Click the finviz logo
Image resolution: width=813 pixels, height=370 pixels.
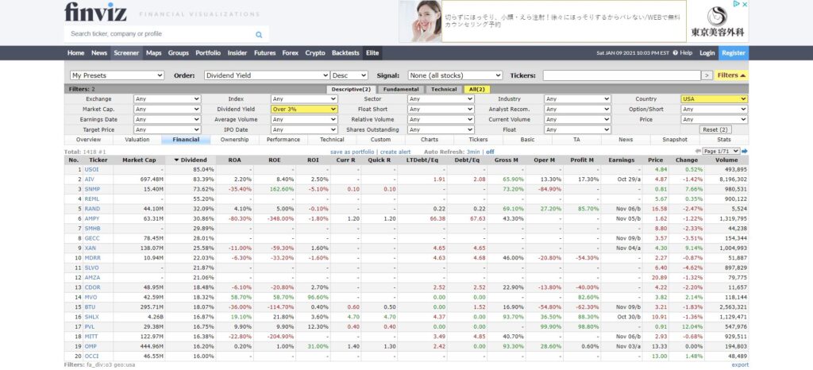(x=95, y=13)
